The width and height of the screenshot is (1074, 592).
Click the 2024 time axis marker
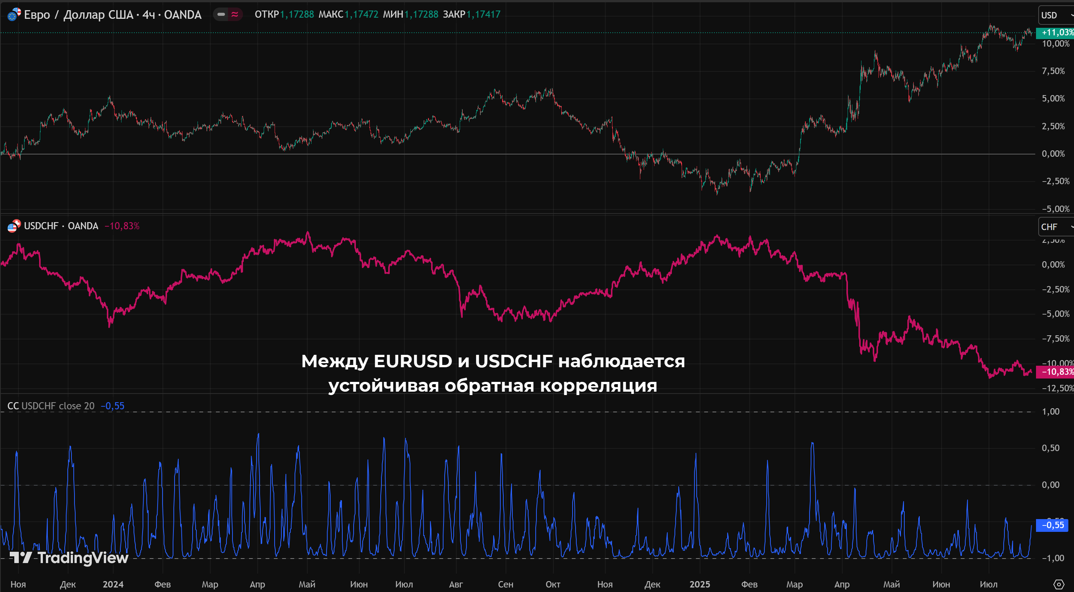113,584
